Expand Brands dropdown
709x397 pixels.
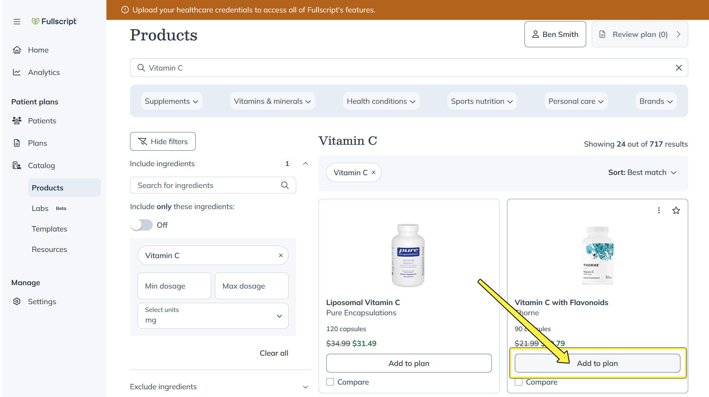(x=656, y=101)
